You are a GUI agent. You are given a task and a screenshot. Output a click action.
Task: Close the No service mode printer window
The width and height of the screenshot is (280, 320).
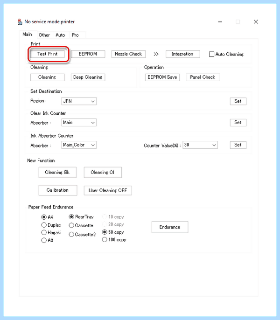pyautogui.click(x=256, y=22)
